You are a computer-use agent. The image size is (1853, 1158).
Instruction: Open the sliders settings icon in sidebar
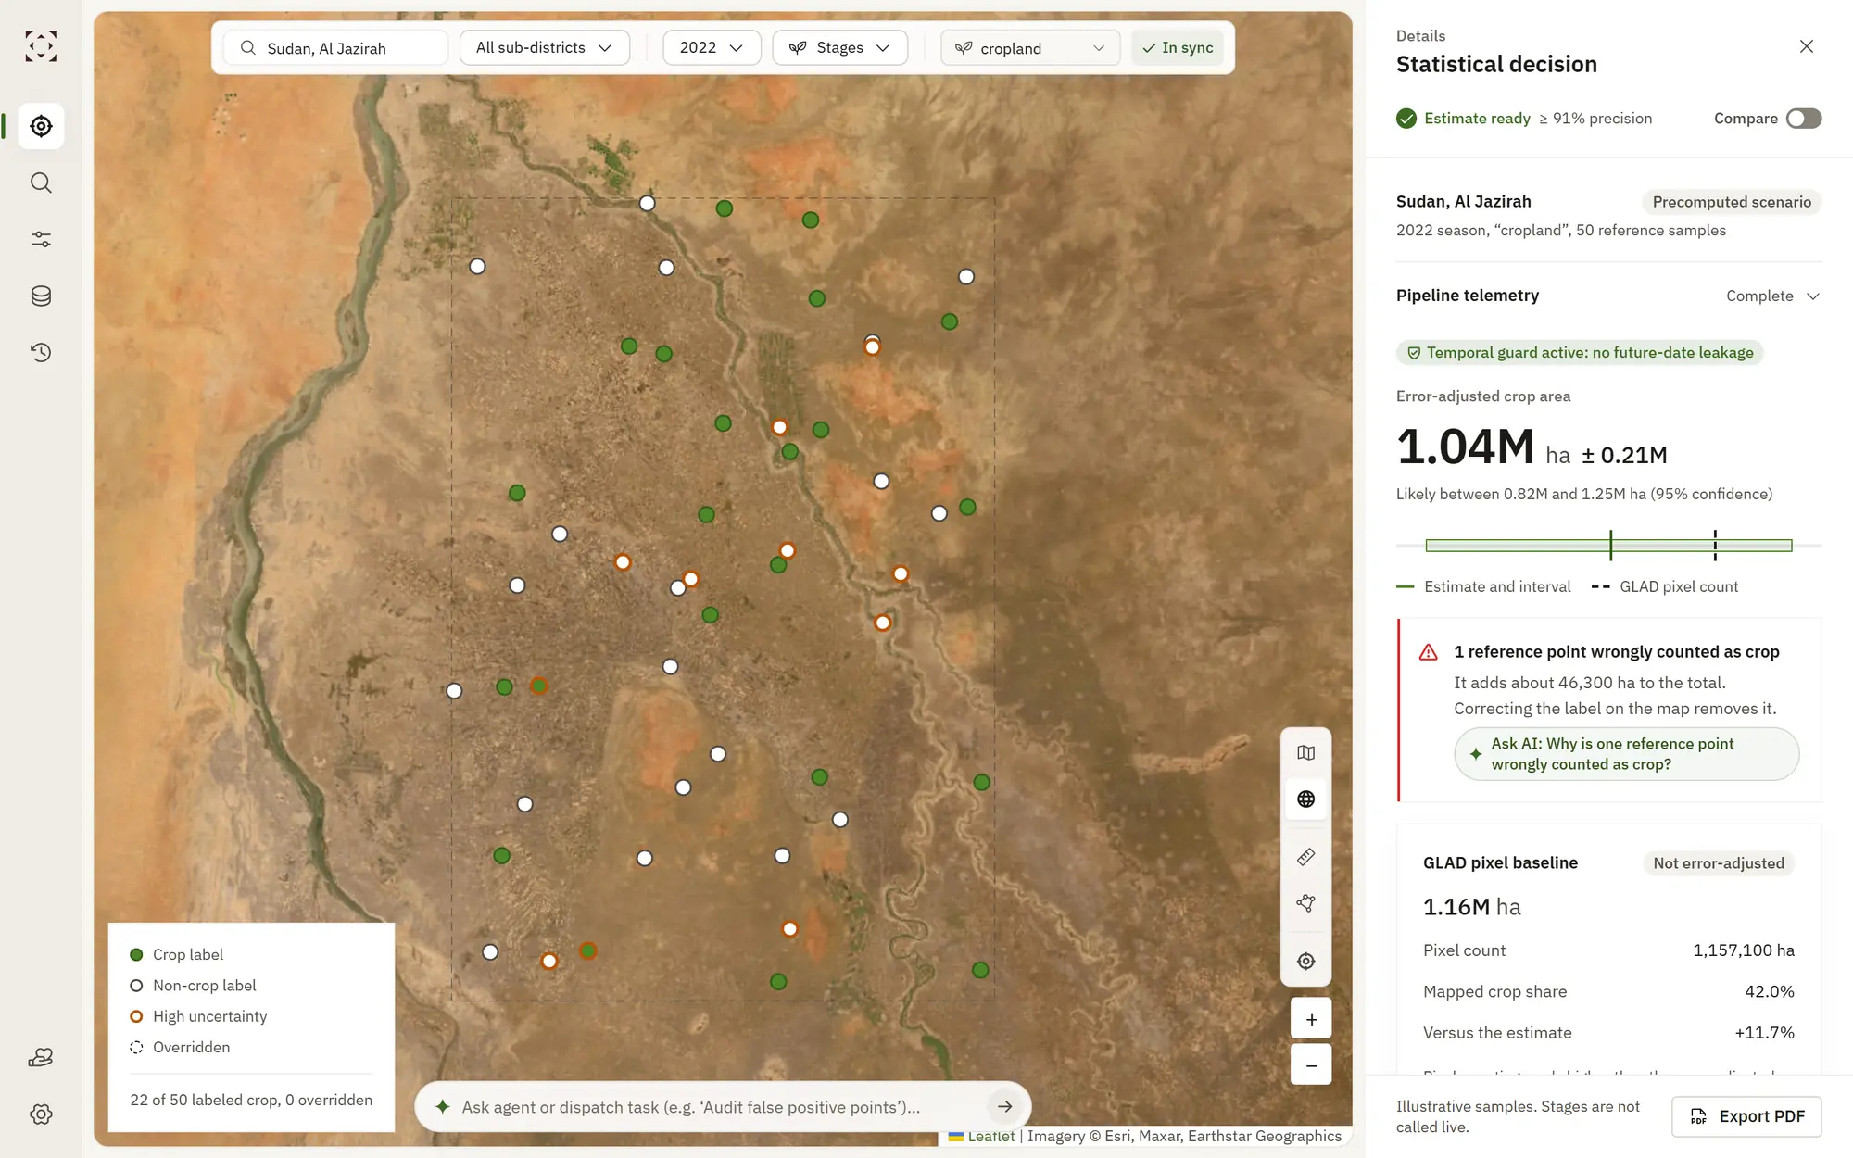41,239
